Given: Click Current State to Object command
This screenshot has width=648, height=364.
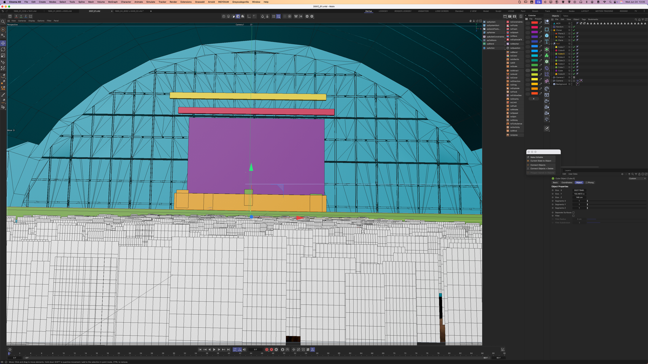Looking at the screenshot, I should click(541, 161).
